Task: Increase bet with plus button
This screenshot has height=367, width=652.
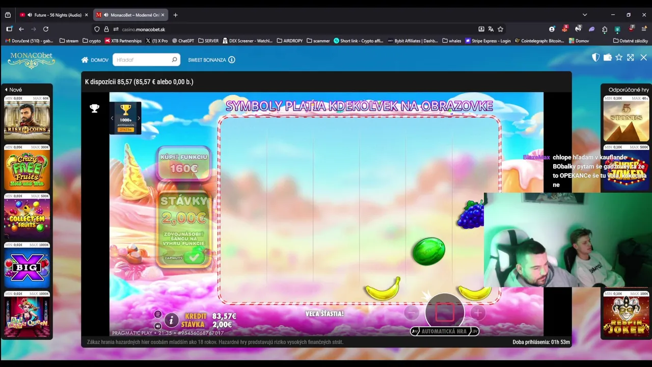Action: click(x=478, y=313)
